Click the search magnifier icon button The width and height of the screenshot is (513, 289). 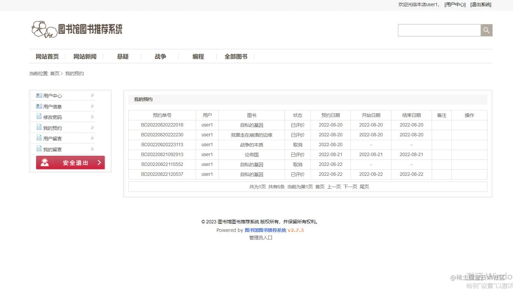[486, 30]
